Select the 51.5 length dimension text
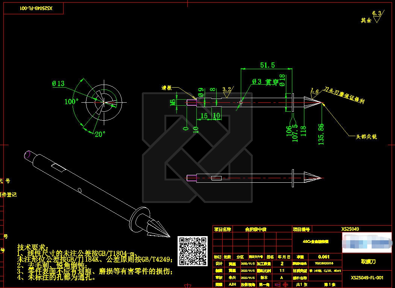This screenshot has height=288, width=395. (x=267, y=65)
